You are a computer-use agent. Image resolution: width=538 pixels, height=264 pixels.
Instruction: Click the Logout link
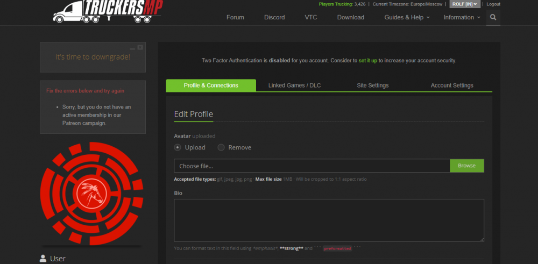coord(493,4)
